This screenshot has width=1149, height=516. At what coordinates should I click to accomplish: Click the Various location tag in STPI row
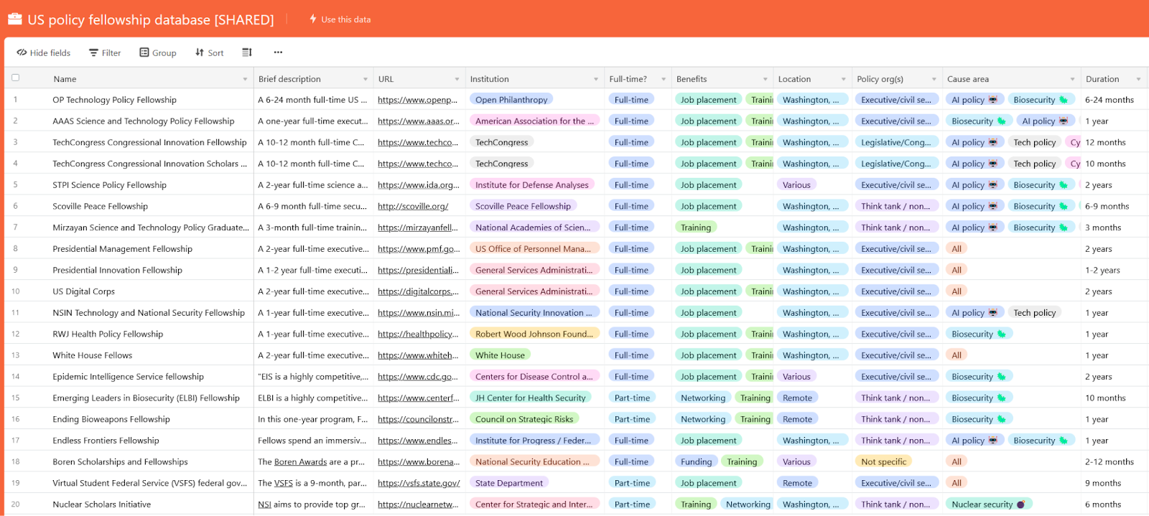coord(796,184)
